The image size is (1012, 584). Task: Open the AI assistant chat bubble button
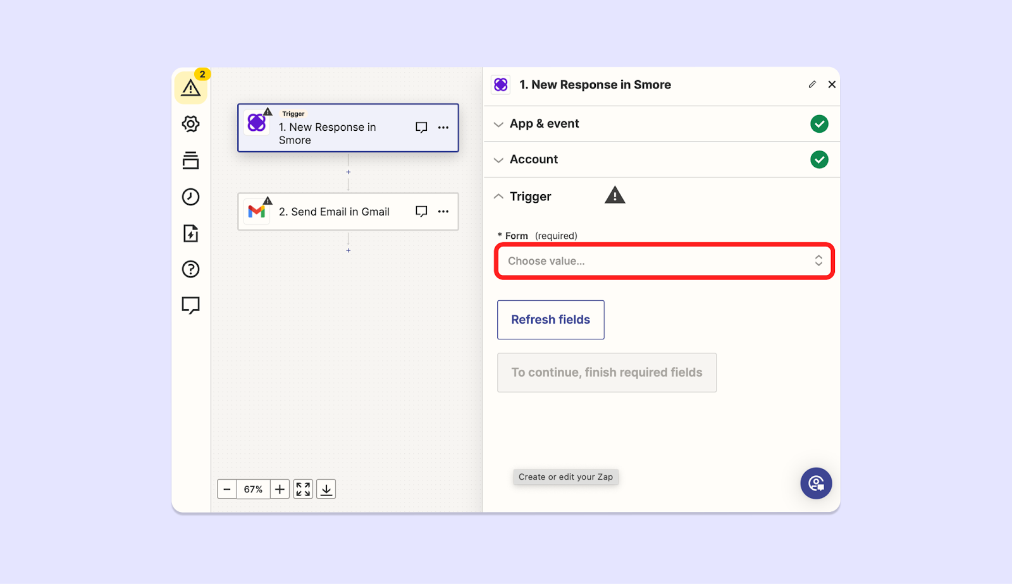(816, 484)
